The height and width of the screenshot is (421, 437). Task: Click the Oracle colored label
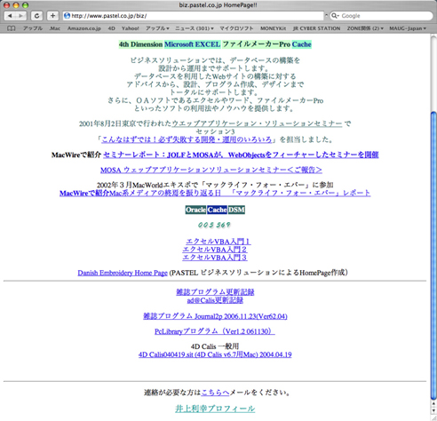tap(195, 210)
